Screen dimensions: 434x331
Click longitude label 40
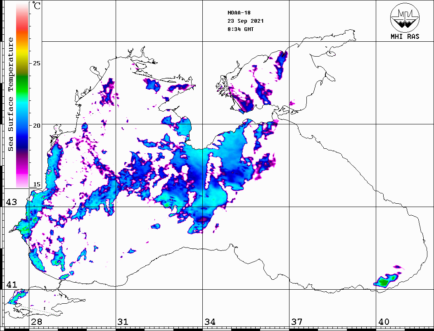point(384,321)
